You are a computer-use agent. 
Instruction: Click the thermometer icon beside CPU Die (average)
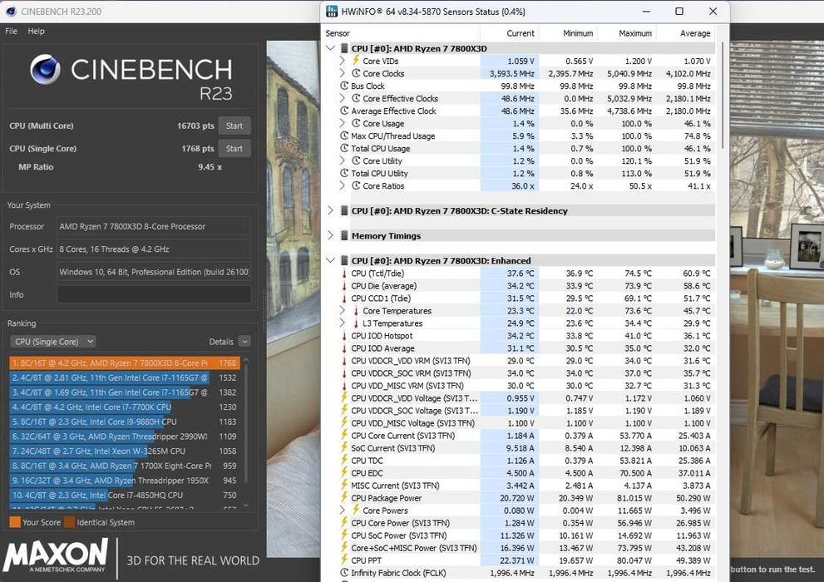[x=344, y=286]
